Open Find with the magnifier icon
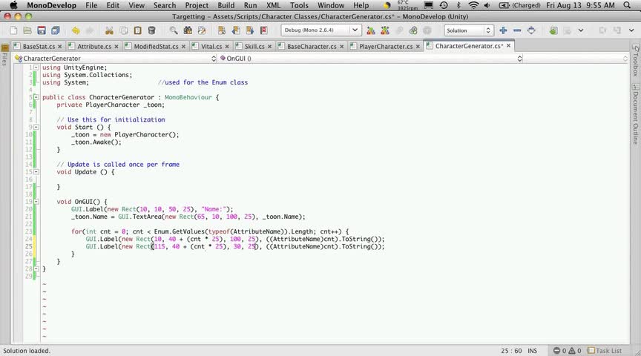Screen dimensions: 641x356 (x=174, y=30)
